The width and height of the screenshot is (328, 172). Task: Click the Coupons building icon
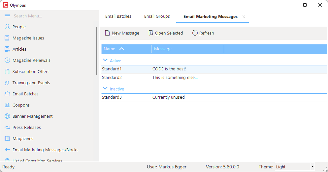(7, 105)
